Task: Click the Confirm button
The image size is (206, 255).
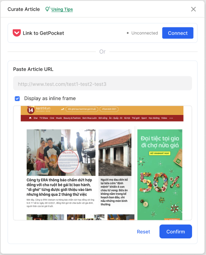Action: 176,231
